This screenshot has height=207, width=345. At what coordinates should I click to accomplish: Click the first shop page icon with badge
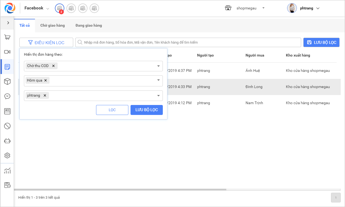pyautogui.click(x=59, y=8)
